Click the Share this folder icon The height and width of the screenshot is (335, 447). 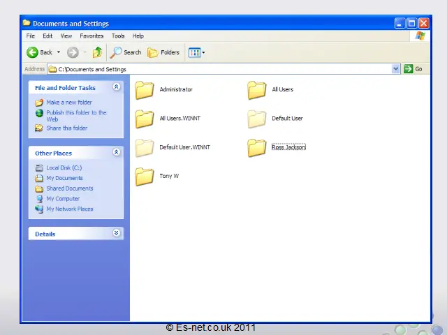[39, 128]
